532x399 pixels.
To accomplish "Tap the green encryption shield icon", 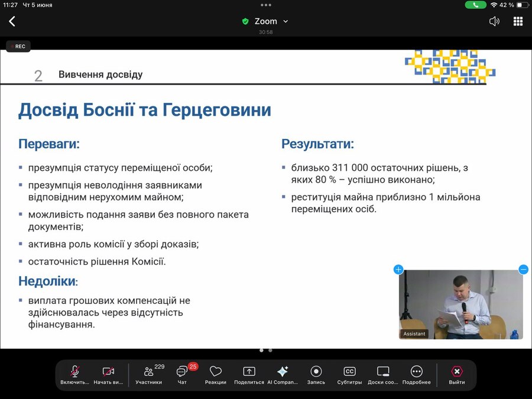I will click(245, 22).
